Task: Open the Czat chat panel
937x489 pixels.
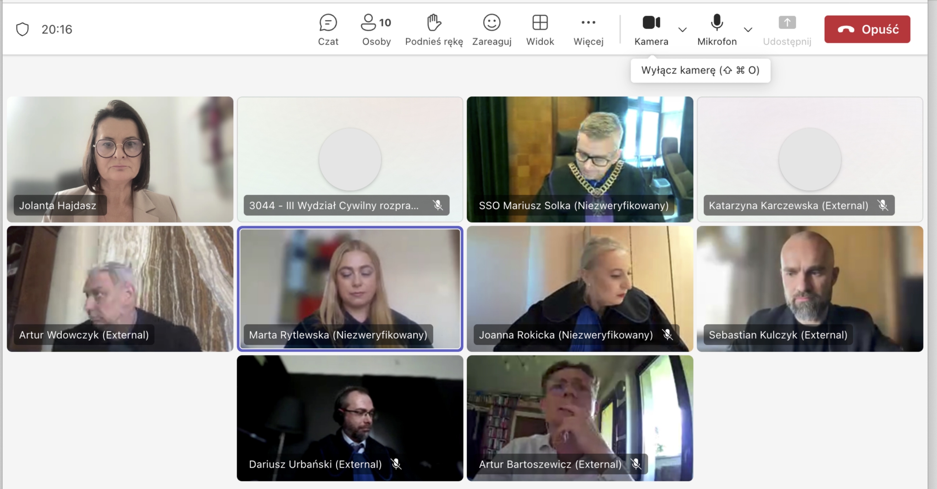Action: pos(328,30)
